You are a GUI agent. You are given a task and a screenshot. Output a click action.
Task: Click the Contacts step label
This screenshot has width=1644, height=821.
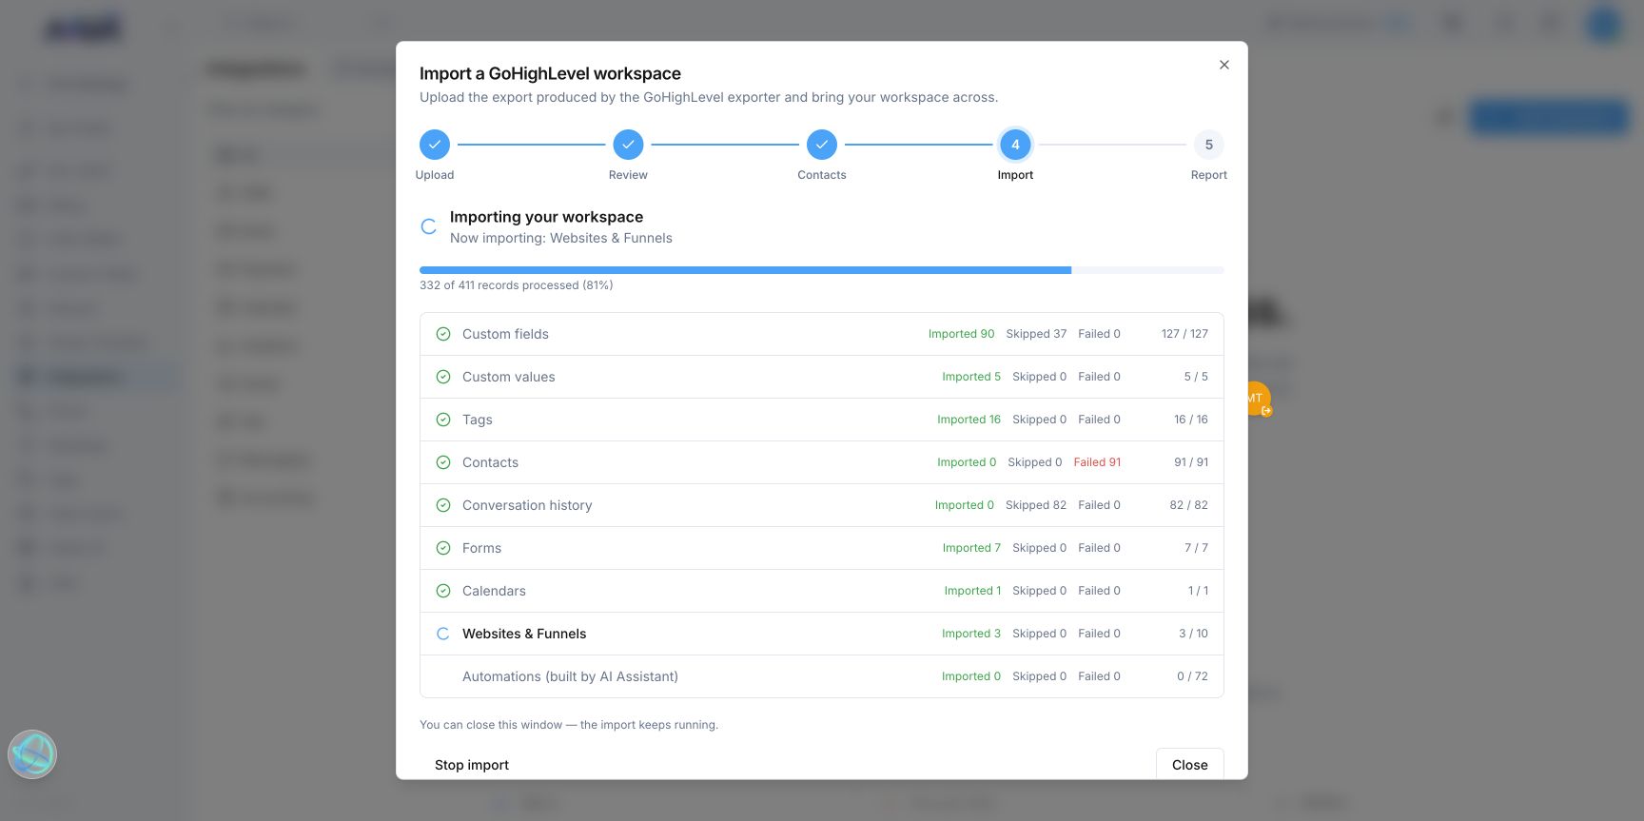click(822, 175)
